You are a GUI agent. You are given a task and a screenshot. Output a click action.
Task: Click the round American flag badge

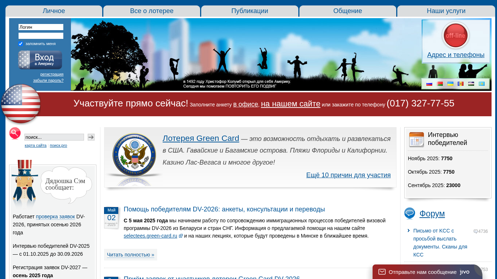pyautogui.click(x=21, y=104)
